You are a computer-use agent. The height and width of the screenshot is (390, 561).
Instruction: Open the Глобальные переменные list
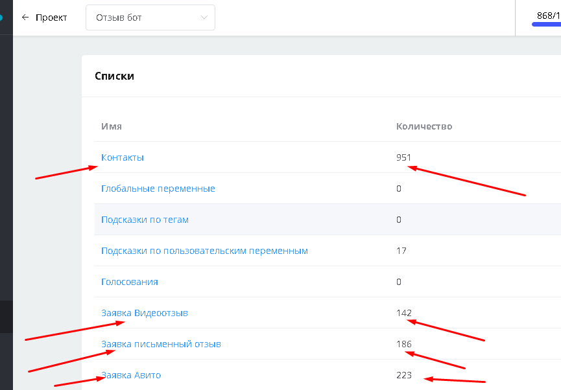pyautogui.click(x=158, y=189)
